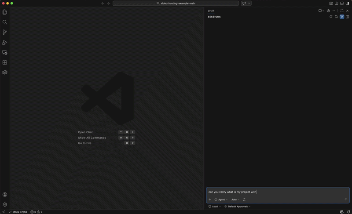Open Customize Layout in title bar
Screen dimensions: 352x214
pos(331,4)
